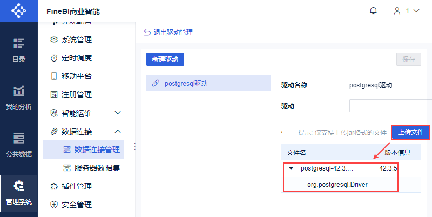432x217 pixels.
Task: Open 公共数据 in left navigation
Action: pyautogui.click(x=19, y=145)
